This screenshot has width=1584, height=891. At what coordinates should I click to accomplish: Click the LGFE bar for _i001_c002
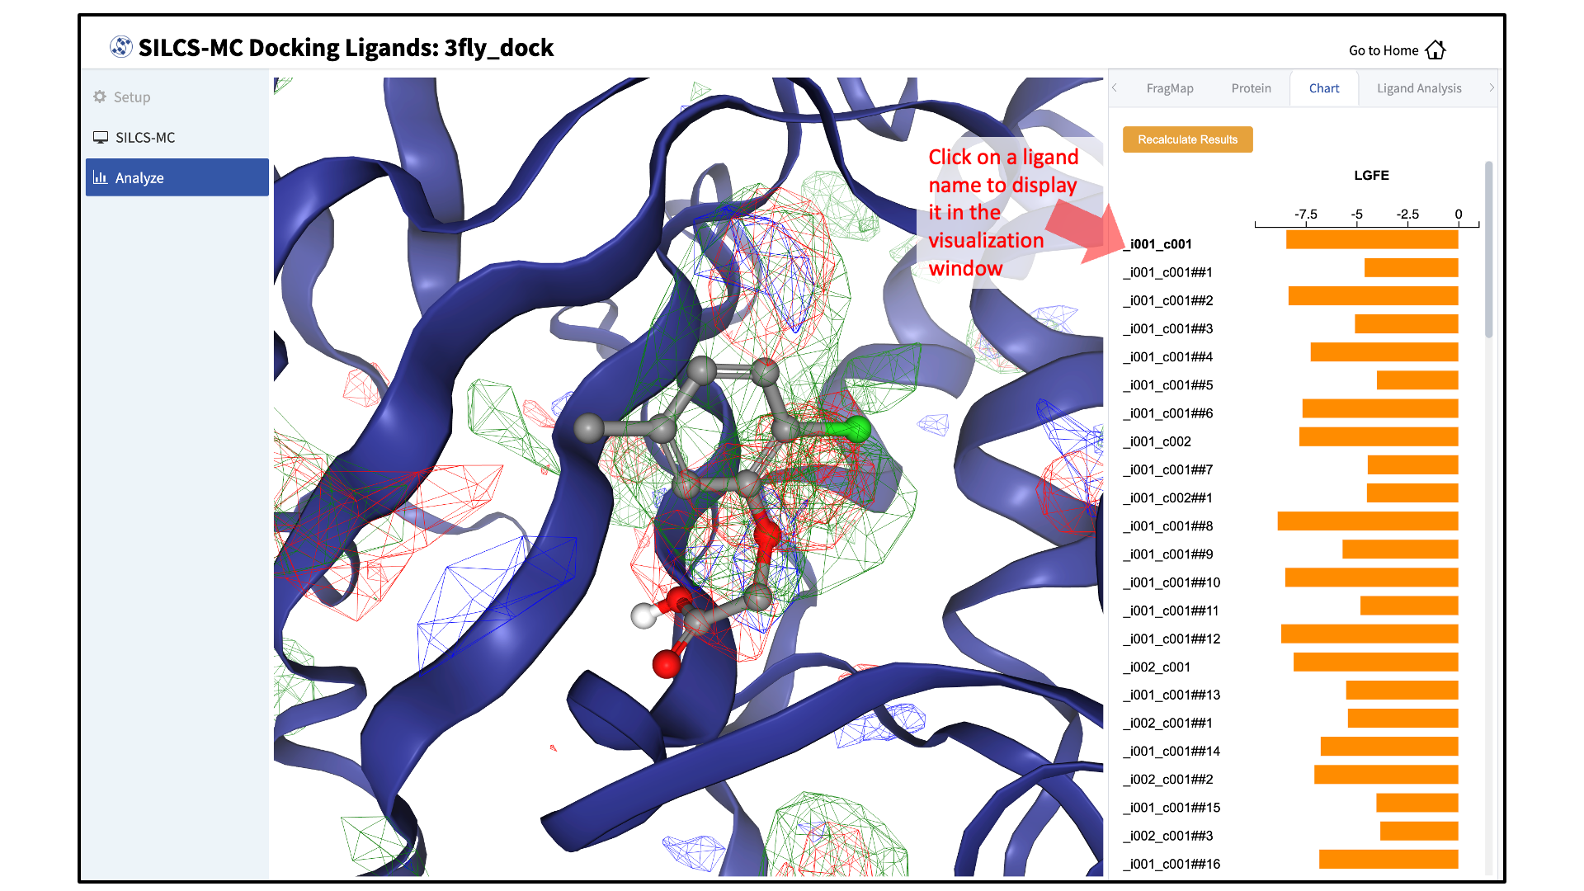1379,436
